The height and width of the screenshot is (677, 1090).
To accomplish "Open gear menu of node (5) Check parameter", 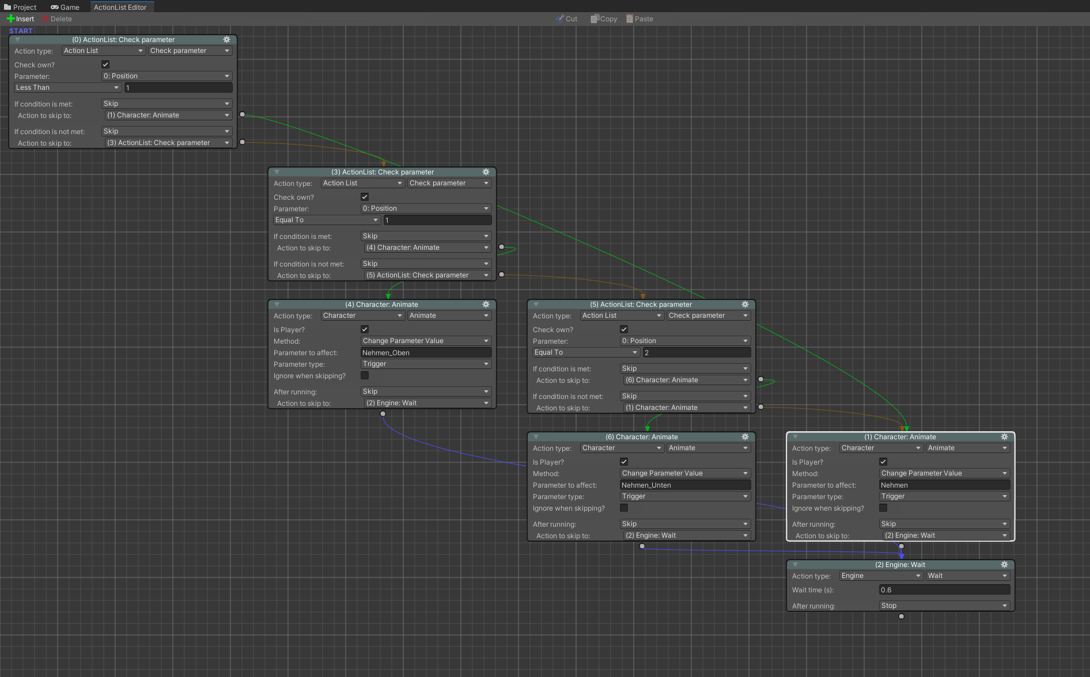I will [x=745, y=305].
